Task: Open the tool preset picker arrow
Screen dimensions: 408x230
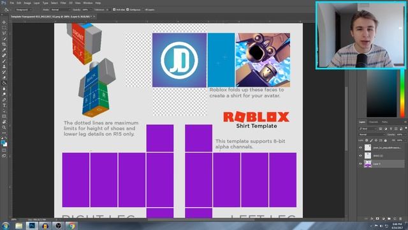Action: click(x=10, y=10)
